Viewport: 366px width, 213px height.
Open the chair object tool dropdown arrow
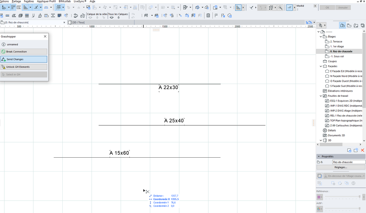(152, 16)
